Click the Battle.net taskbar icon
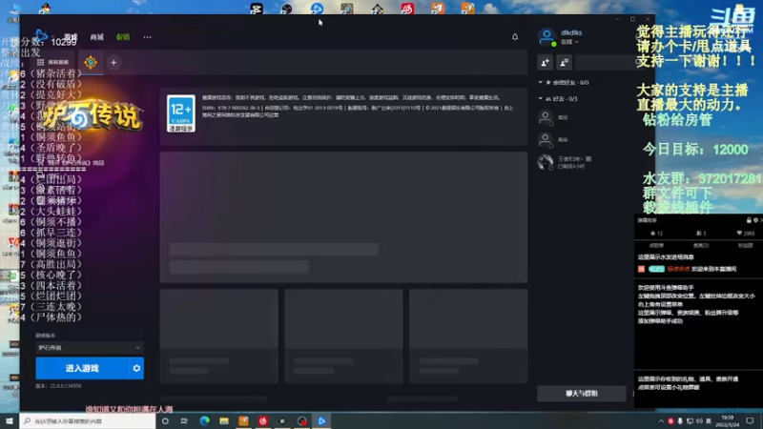The image size is (763, 429). (321, 420)
